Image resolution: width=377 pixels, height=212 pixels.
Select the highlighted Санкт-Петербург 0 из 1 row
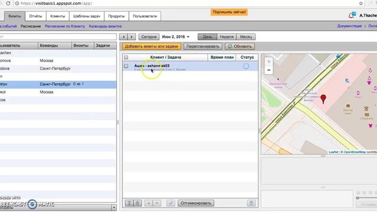point(58,84)
